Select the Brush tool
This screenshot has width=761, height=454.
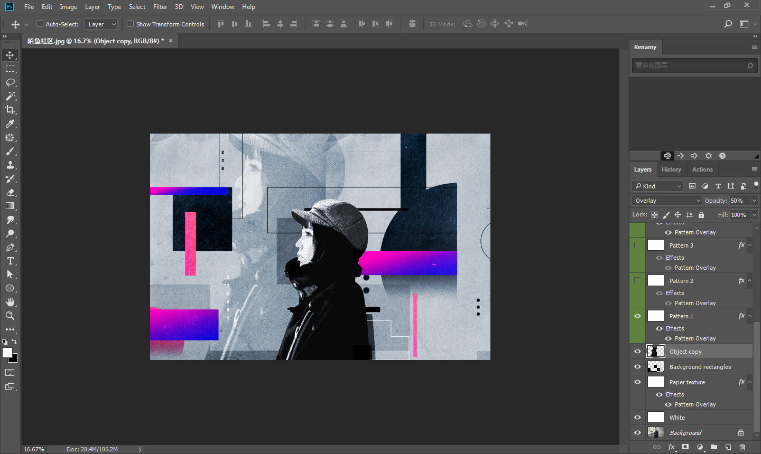coord(10,151)
